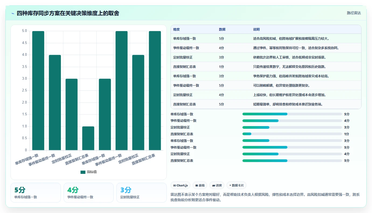Select the 进度 tag chip
Image resolution: width=372 pixels, height=213 pixels.
[x=217, y=185]
